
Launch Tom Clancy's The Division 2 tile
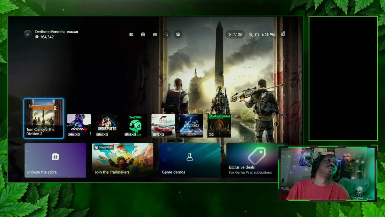coord(44,118)
